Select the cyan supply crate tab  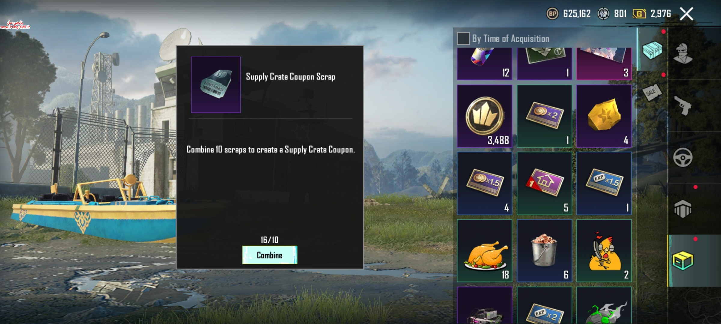coord(652,50)
